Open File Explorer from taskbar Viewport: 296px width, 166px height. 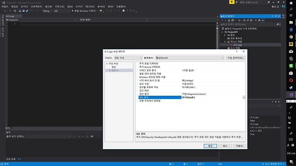[291, 22]
